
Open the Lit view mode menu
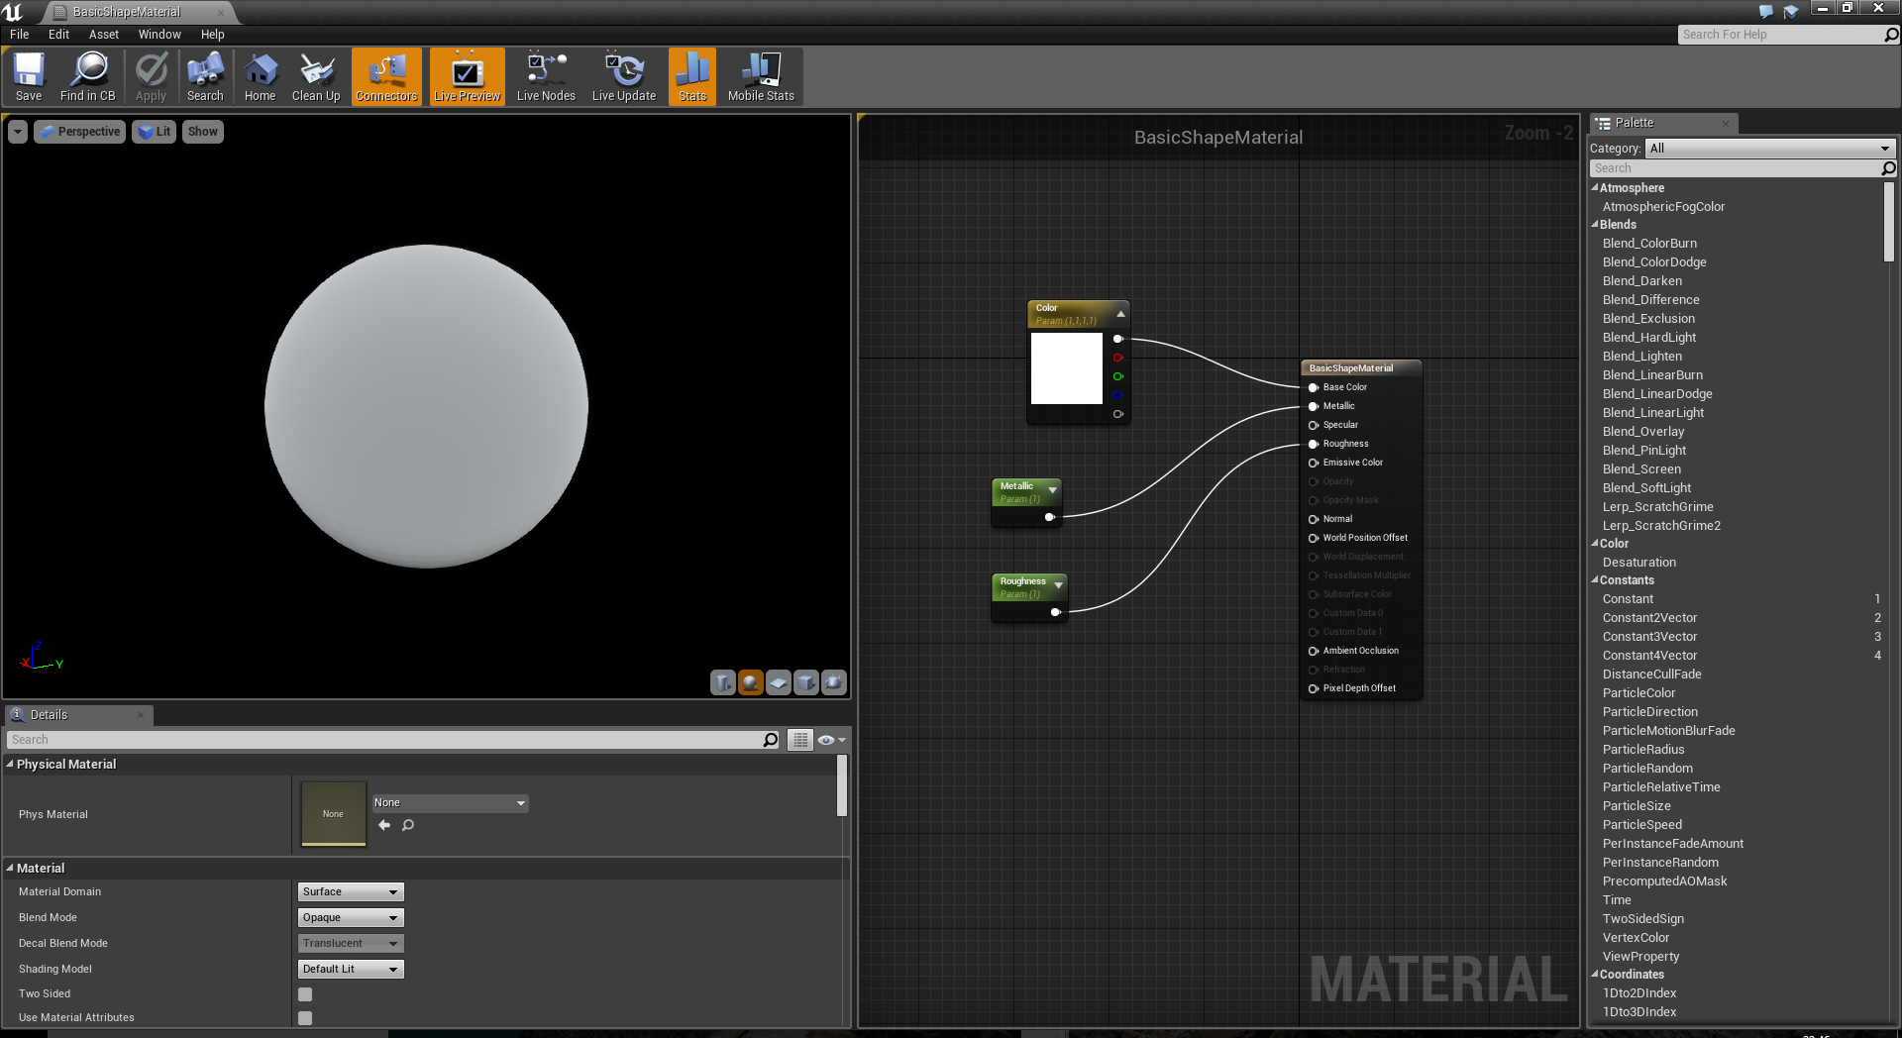(x=154, y=132)
